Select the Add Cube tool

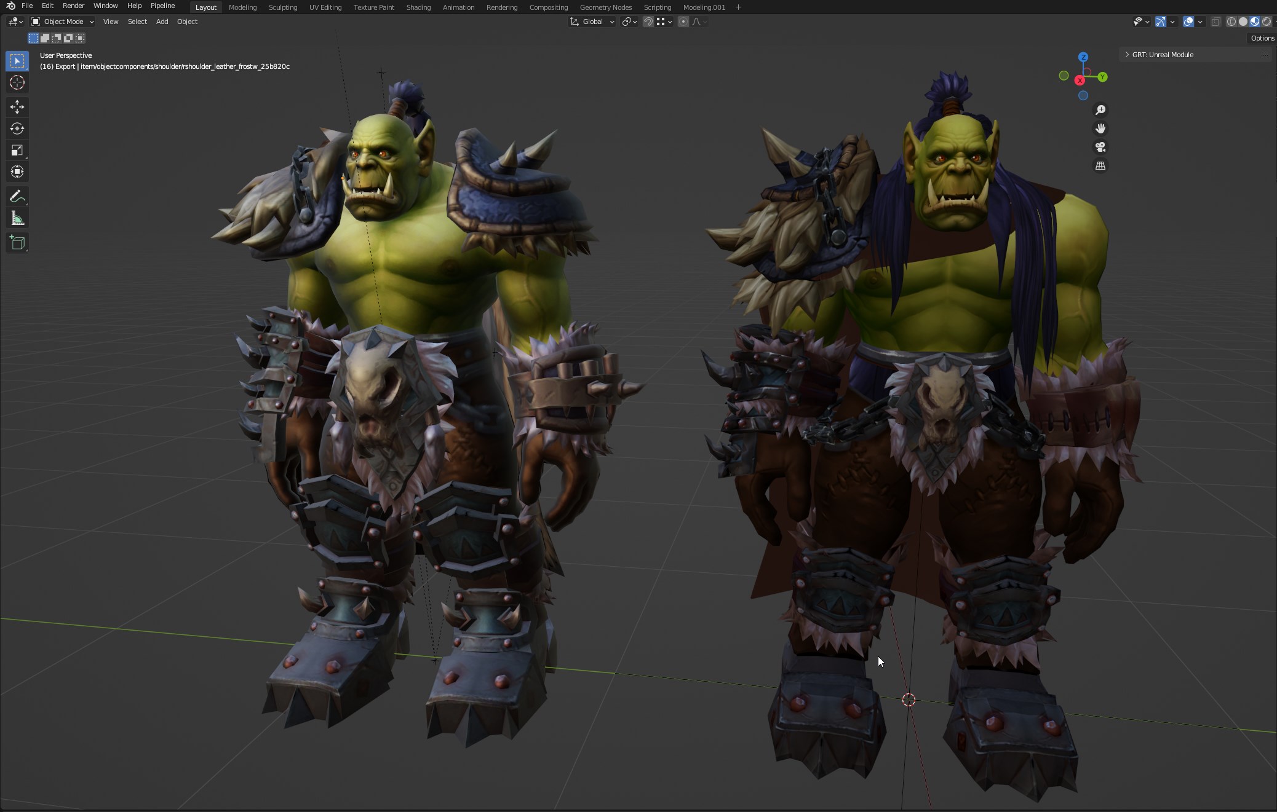point(17,243)
